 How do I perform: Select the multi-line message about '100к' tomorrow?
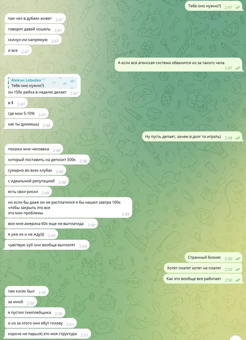click(x=69, y=207)
